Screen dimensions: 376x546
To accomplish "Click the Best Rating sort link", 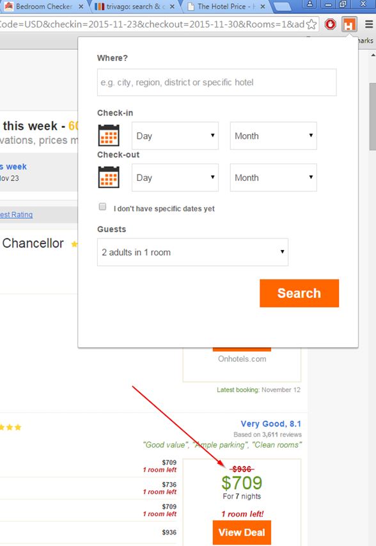I will tap(17, 215).
